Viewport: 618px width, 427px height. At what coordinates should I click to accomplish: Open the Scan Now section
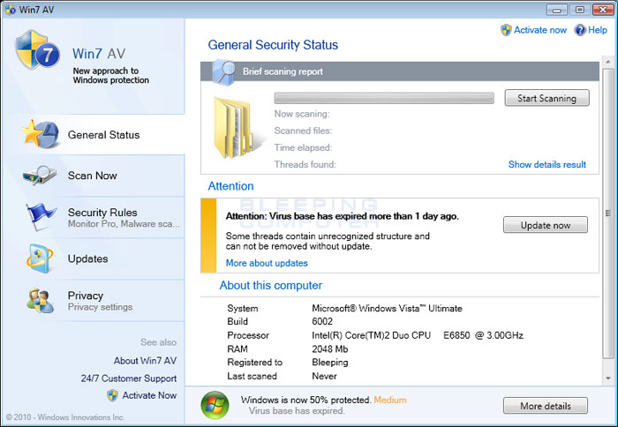[93, 176]
